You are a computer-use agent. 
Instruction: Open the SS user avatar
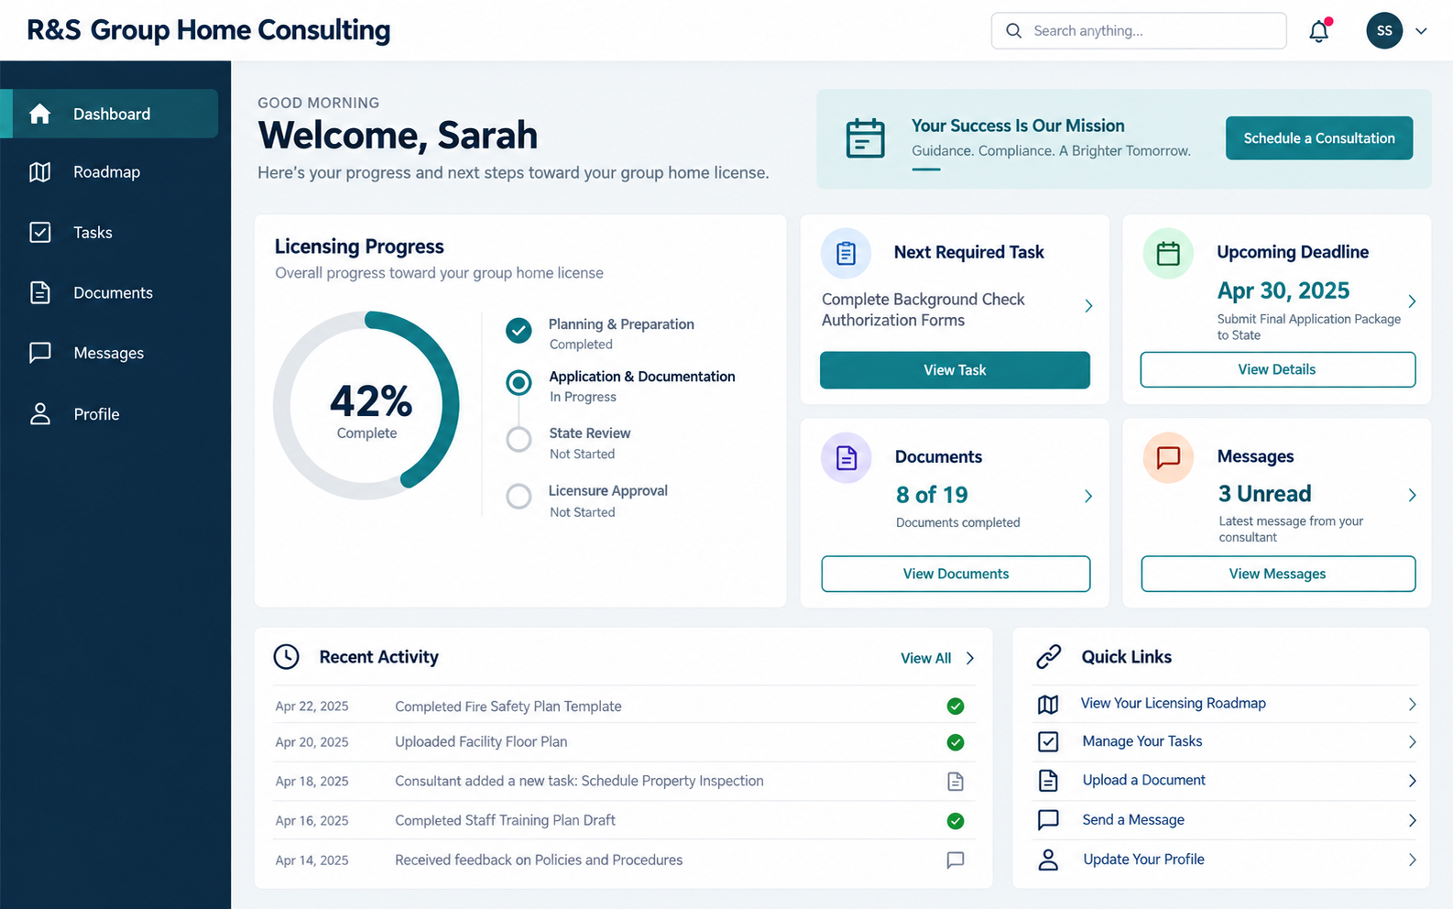[x=1384, y=30]
